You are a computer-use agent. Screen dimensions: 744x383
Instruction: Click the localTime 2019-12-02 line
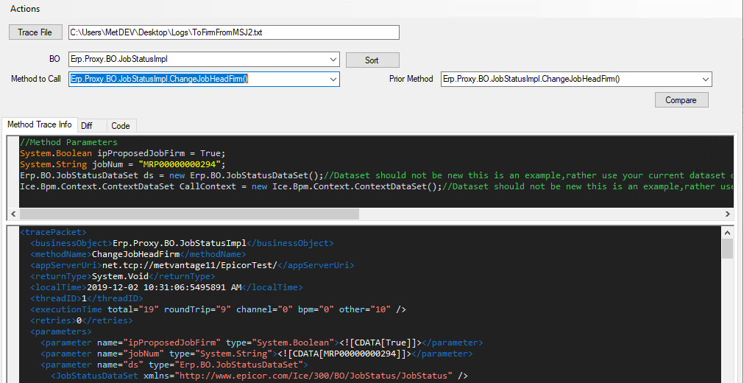click(x=166, y=287)
